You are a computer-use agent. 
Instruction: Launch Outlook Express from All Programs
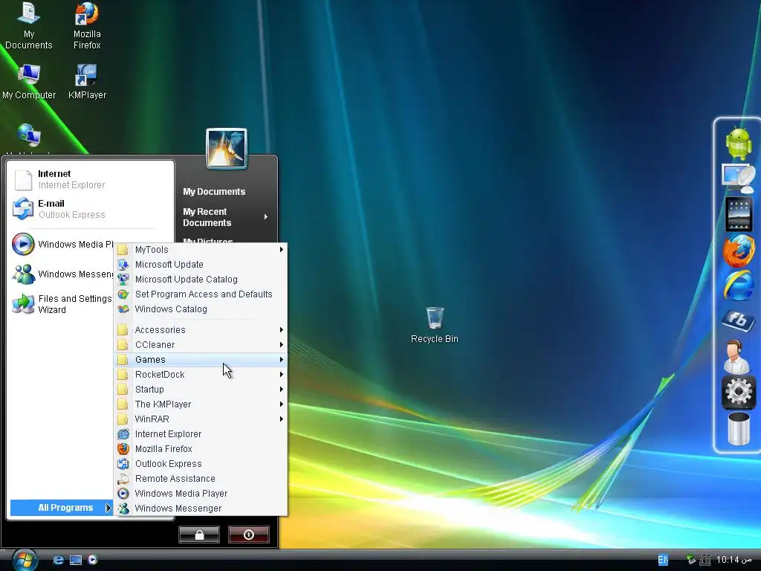(201, 464)
